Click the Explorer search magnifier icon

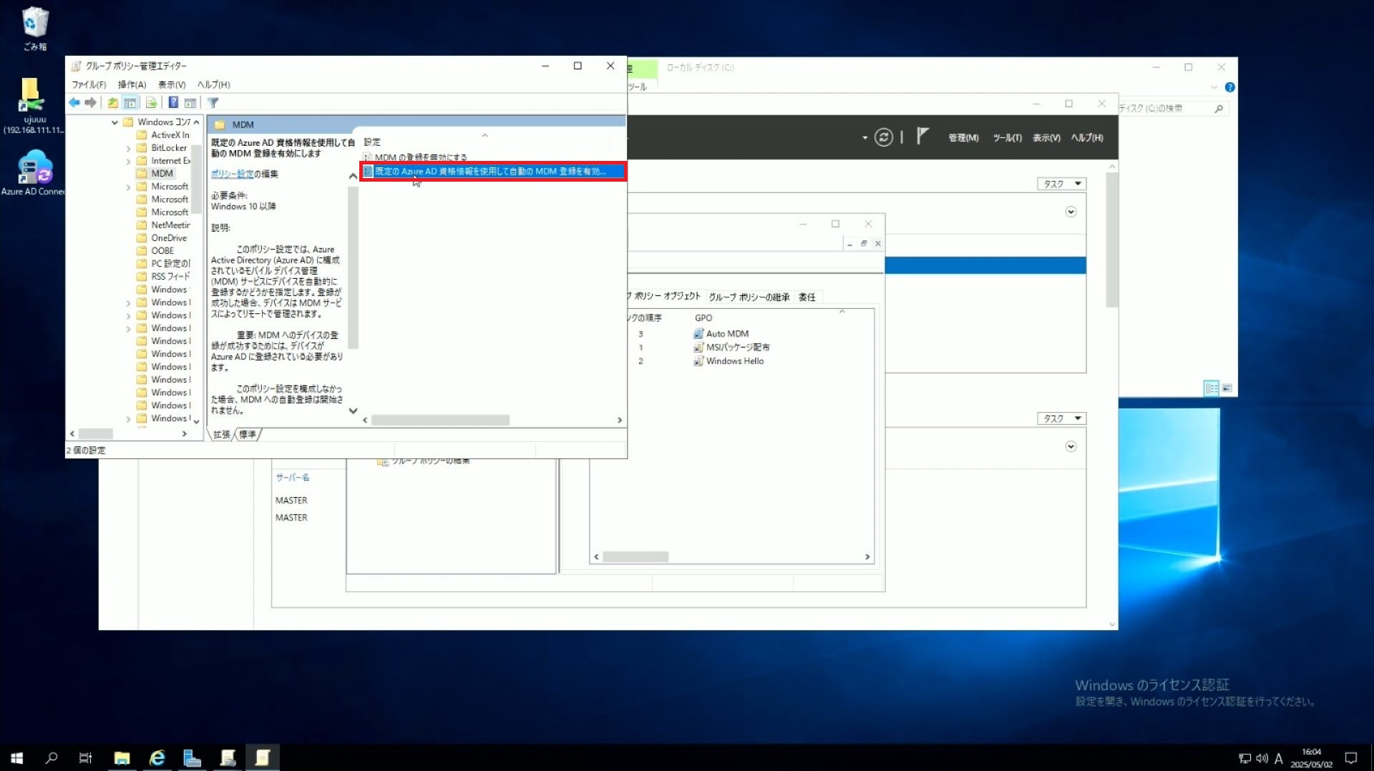1219,109
